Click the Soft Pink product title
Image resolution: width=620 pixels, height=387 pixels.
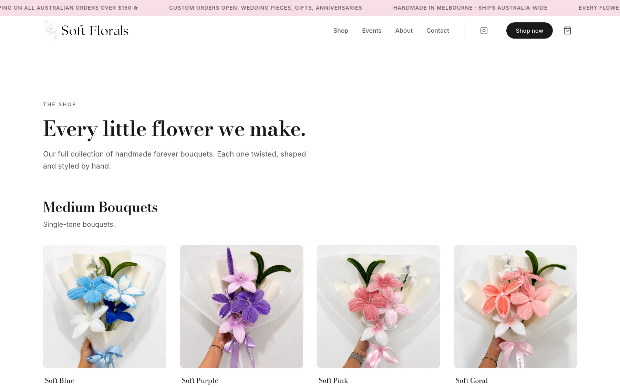(x=333, y=380)
